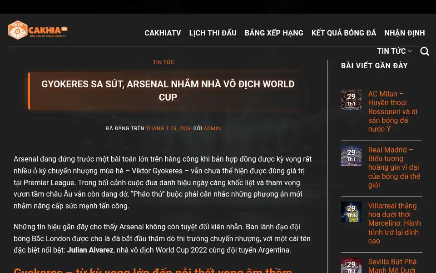Screen dimensions: 436x273
Task: Open Real Madrid Biểu tượng hoàng gia article
Action: tap(394, 167)
